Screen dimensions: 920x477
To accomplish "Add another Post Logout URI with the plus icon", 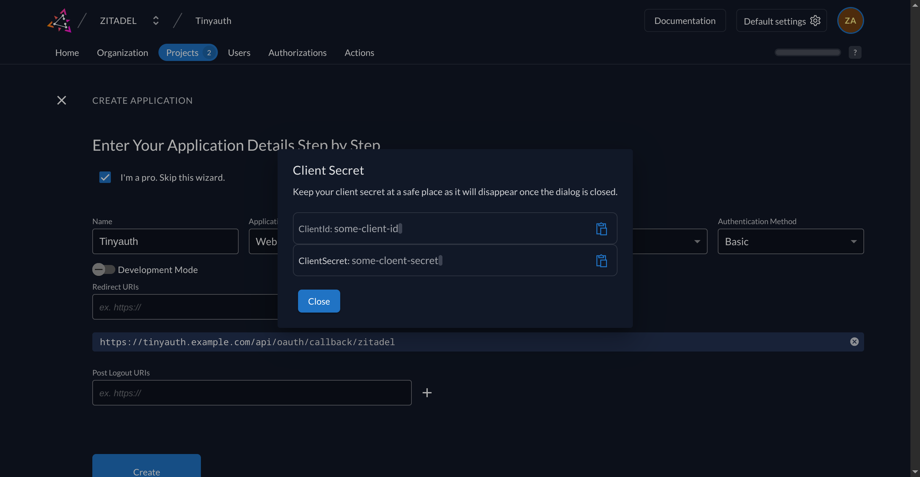I will point(427,393).
